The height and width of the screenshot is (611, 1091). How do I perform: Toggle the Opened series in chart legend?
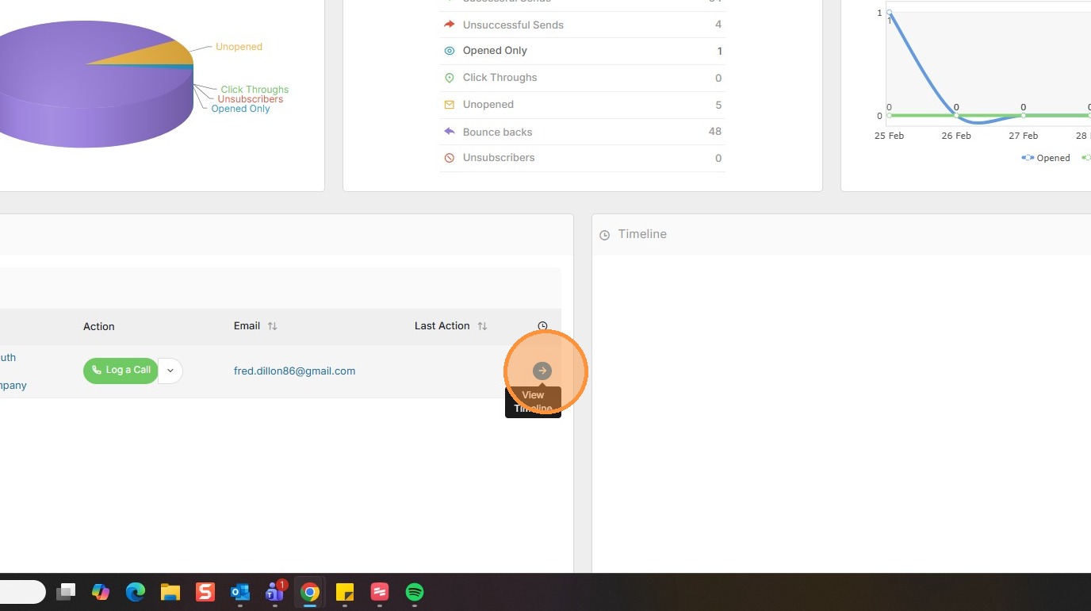[1046, 158]
